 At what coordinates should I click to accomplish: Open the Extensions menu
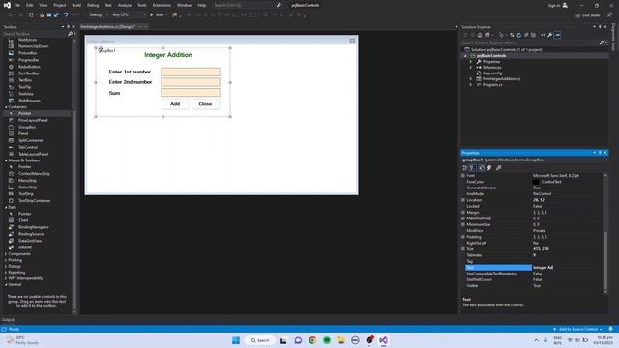162,5
